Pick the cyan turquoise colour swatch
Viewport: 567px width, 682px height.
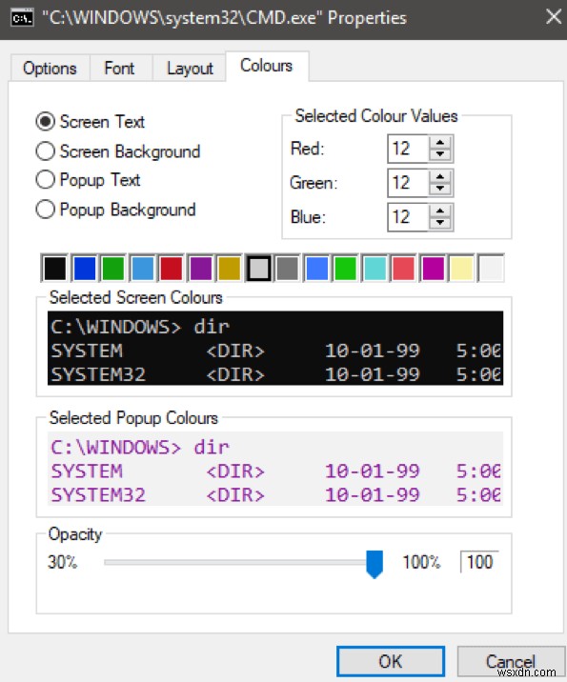(375, 268)
